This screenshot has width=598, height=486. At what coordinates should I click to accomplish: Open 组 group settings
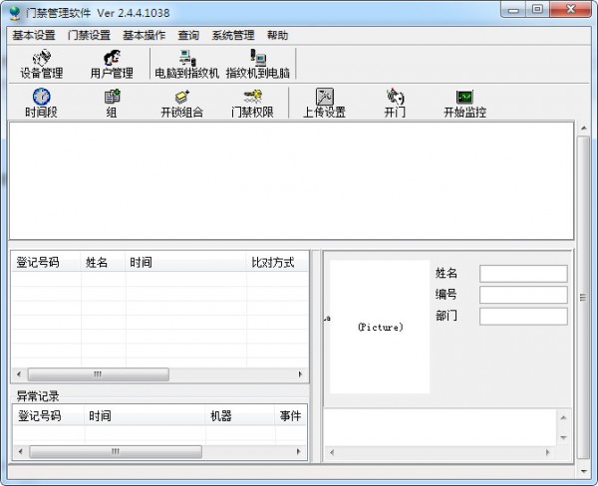pos(112,103)
